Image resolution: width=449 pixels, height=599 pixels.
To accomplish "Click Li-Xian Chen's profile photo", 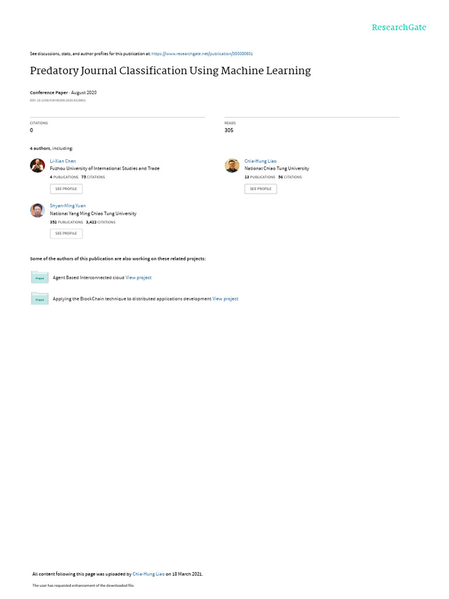I will click(x=37, y=166).
